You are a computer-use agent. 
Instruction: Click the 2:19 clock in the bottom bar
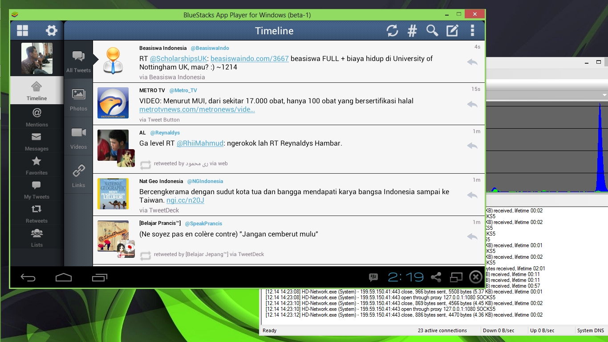click(405, 277)
